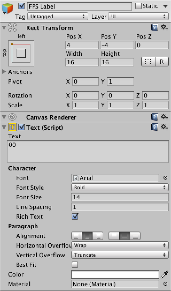This screenshot has height=291, width=171.
Task: Click the Text script help book icon
Action: [154, 127]
